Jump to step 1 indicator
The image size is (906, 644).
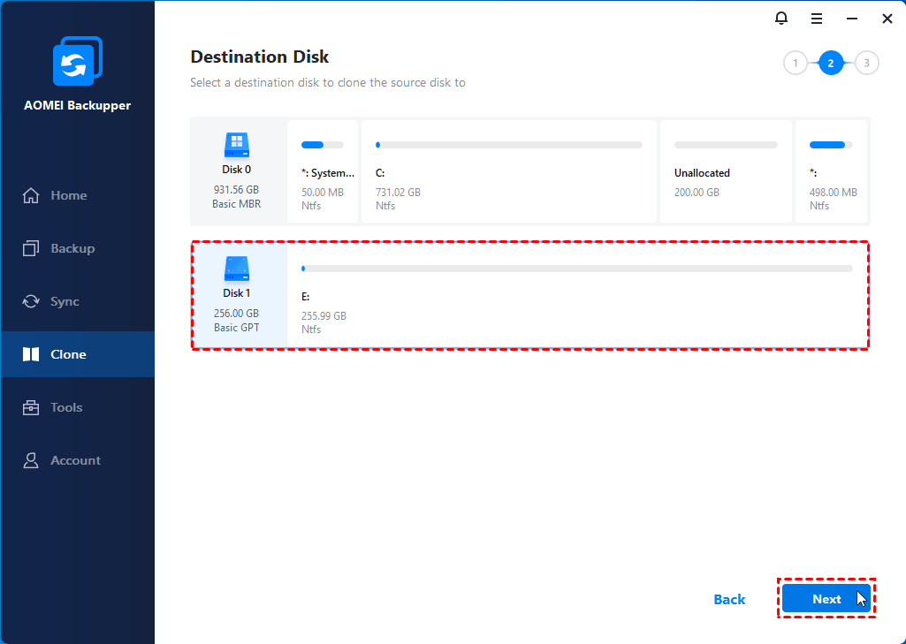pyautogui.click(x=795, y=63)
